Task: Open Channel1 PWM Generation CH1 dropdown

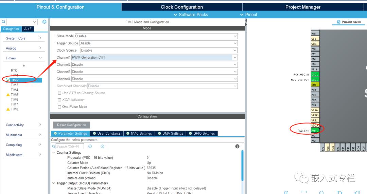Action: (x=155, y=58)
